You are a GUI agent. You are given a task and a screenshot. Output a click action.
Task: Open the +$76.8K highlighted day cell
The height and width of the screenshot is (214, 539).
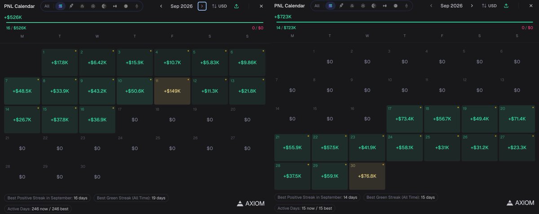(367, 176)
